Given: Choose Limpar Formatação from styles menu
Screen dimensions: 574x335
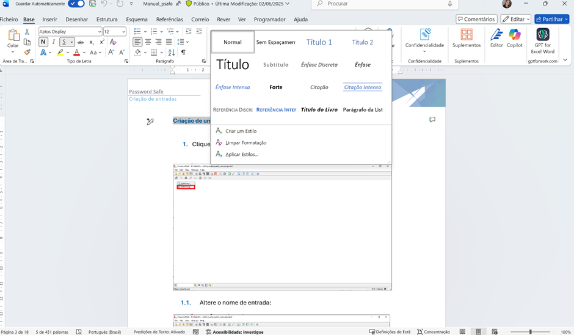Looking at the screenshot, I should 245,142.
